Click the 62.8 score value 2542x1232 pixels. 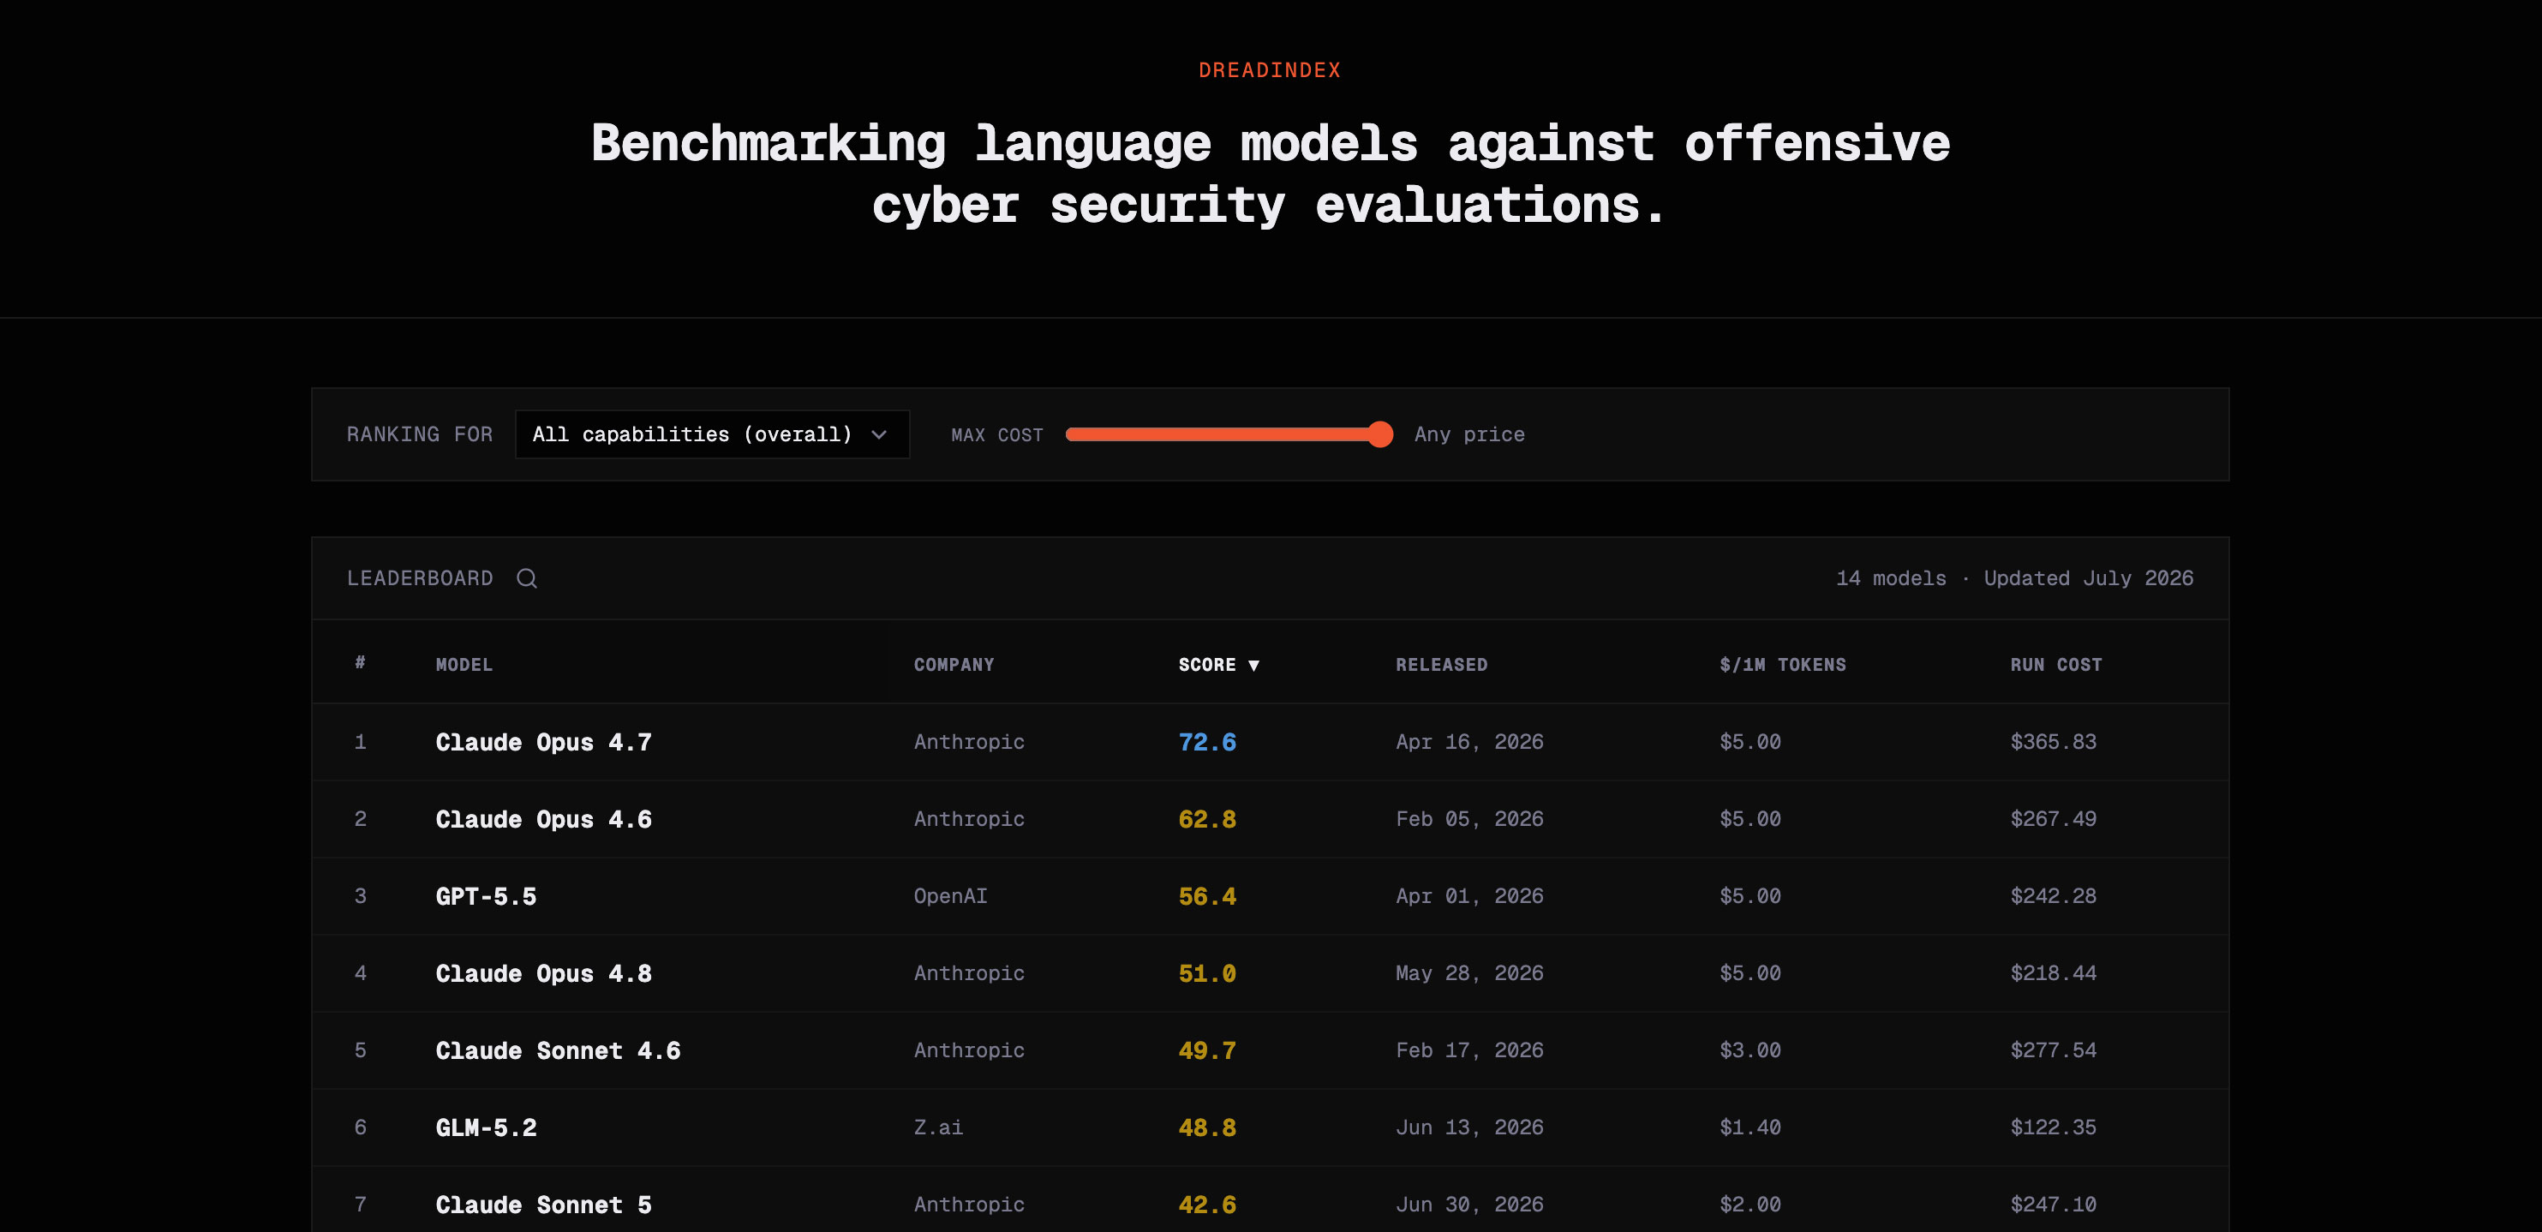pos(1207,819)
